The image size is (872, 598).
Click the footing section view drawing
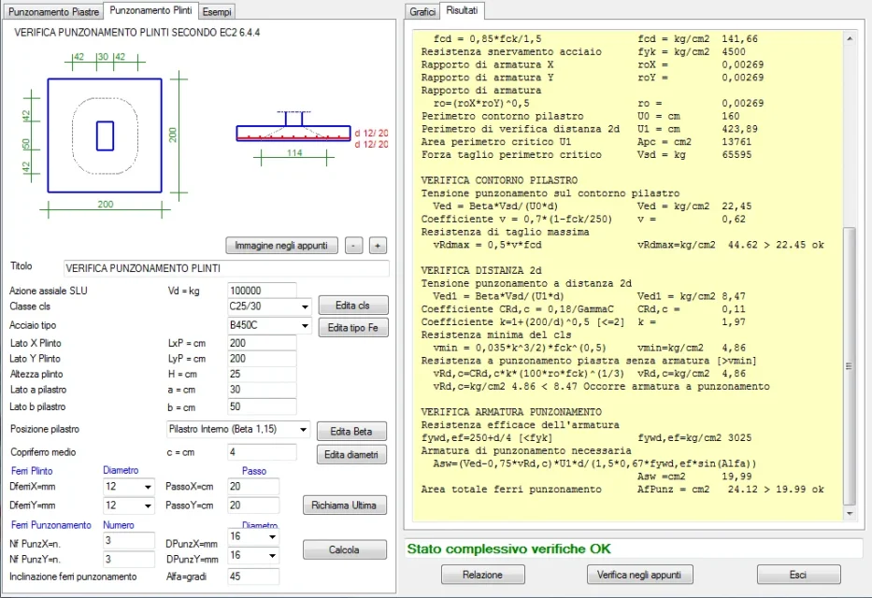click(x=293, y=132)
